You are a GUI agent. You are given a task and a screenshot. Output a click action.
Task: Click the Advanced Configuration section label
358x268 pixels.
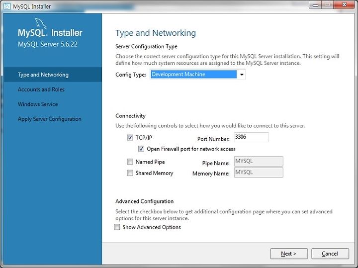pyautogui.click(x=144, y=201)
